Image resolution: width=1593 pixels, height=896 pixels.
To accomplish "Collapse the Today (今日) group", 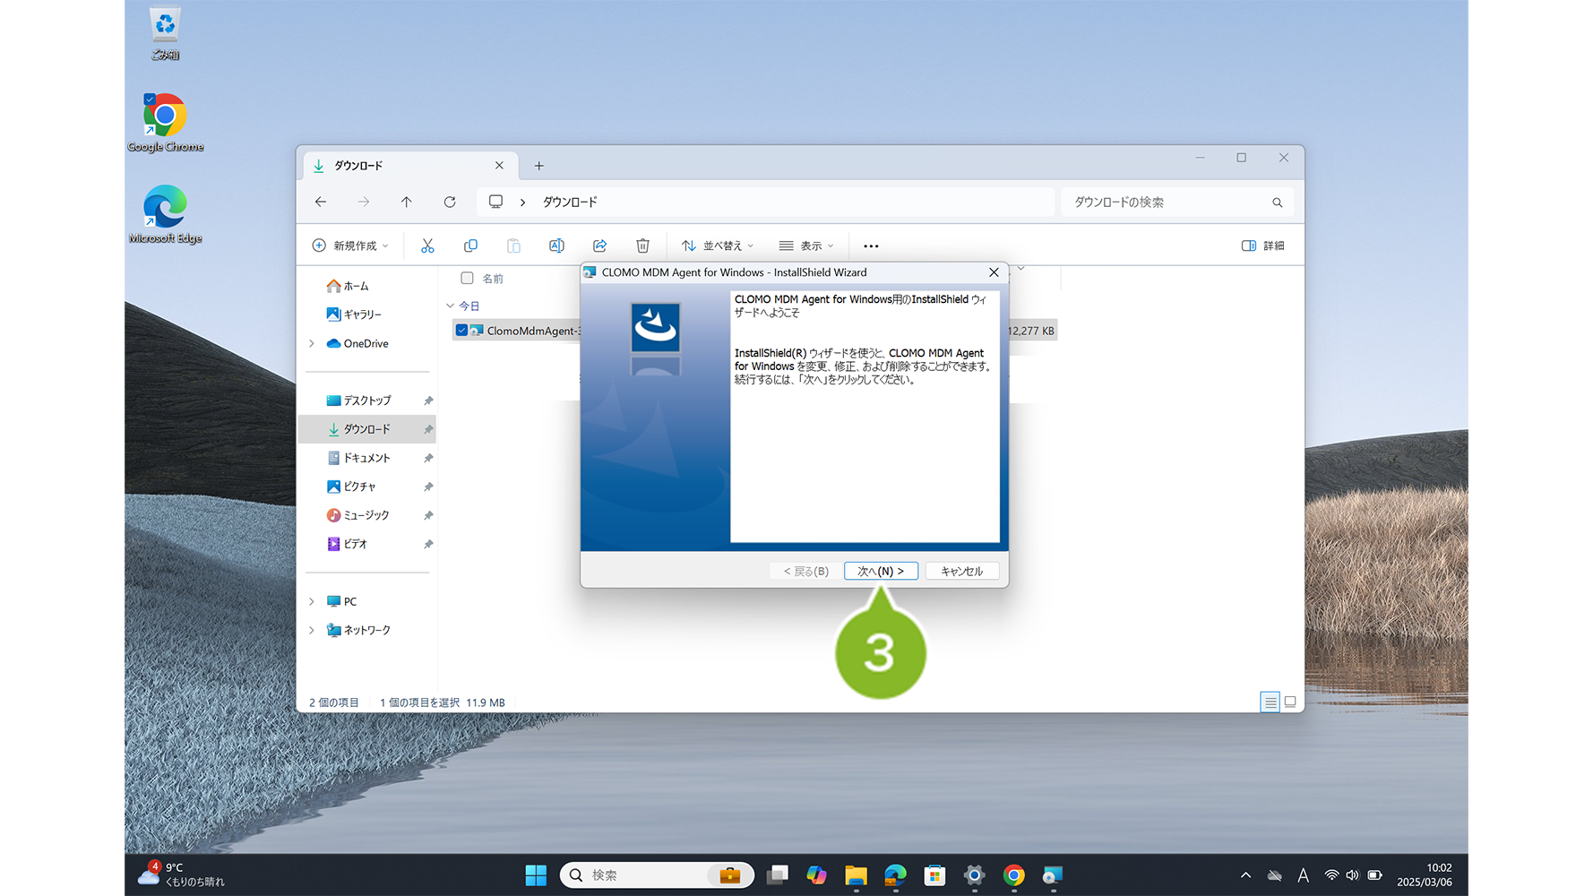I will click(450, 306).
